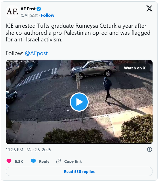Click the 6.3K likes count
This screenshot has height=181, width=158.
(19, 161)
